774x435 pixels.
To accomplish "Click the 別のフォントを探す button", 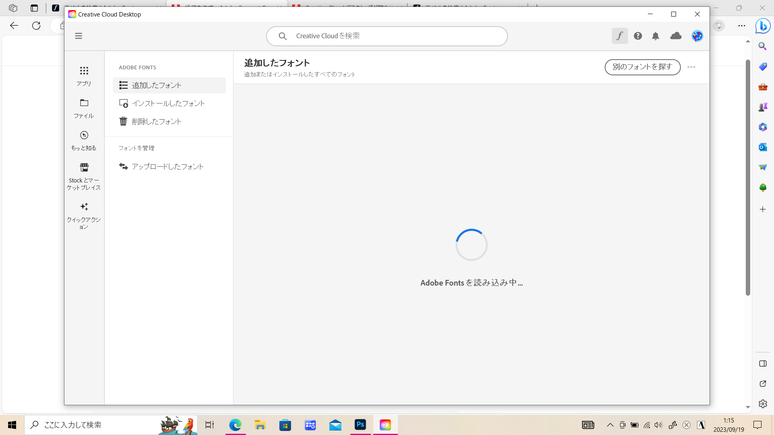I will pos(642,67).
